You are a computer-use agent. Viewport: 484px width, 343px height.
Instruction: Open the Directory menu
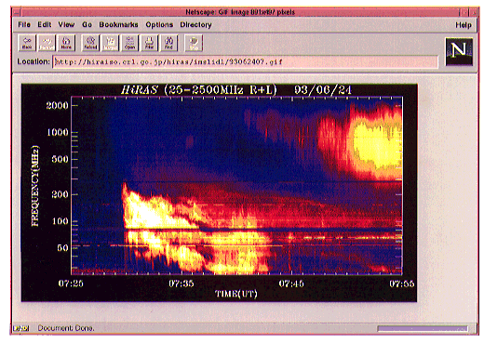(195, 24)
